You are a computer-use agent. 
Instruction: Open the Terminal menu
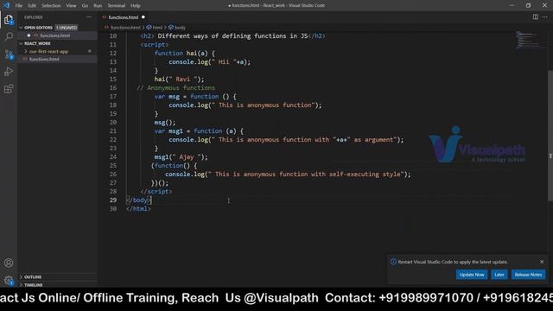(116, 6)
